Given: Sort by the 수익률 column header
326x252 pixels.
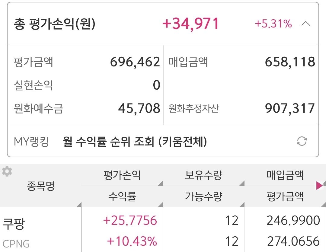Looking at the screenshot, I should click(x=122, y=197).
